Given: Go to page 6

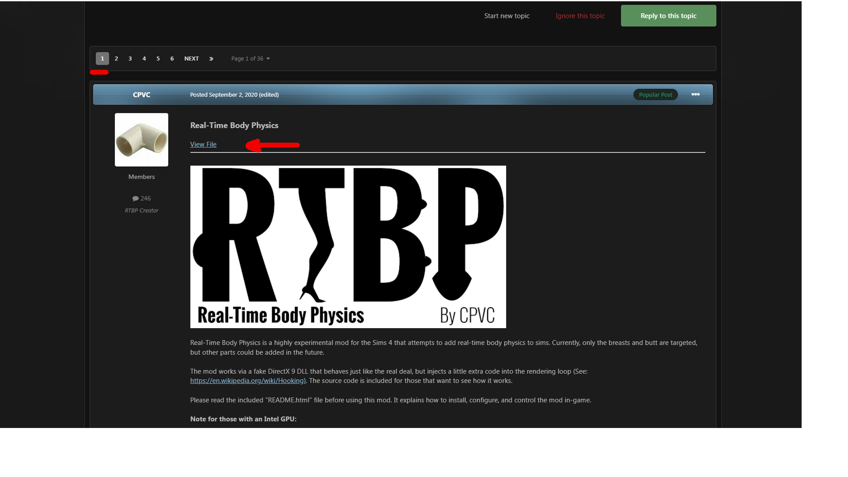Looking at the screenshot, I should click(172, 59).
